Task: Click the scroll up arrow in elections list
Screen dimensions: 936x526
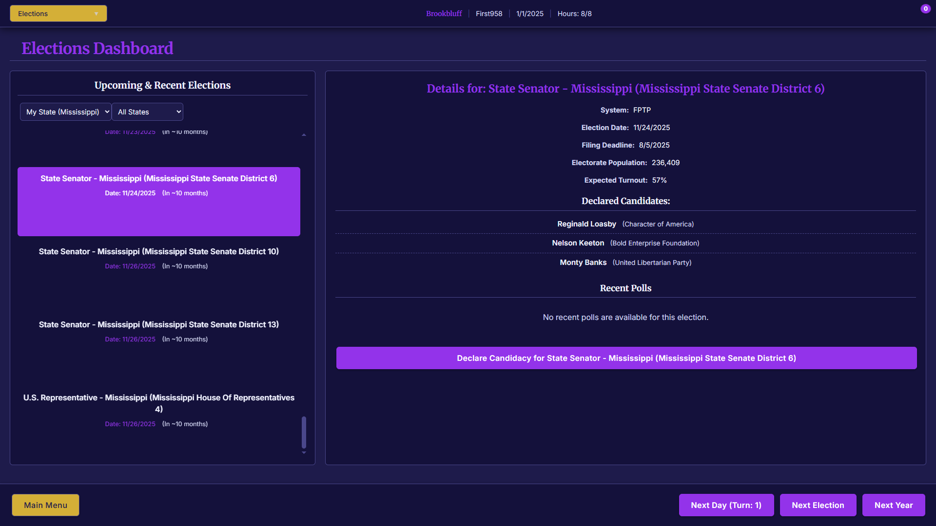Action: [304, 135]
